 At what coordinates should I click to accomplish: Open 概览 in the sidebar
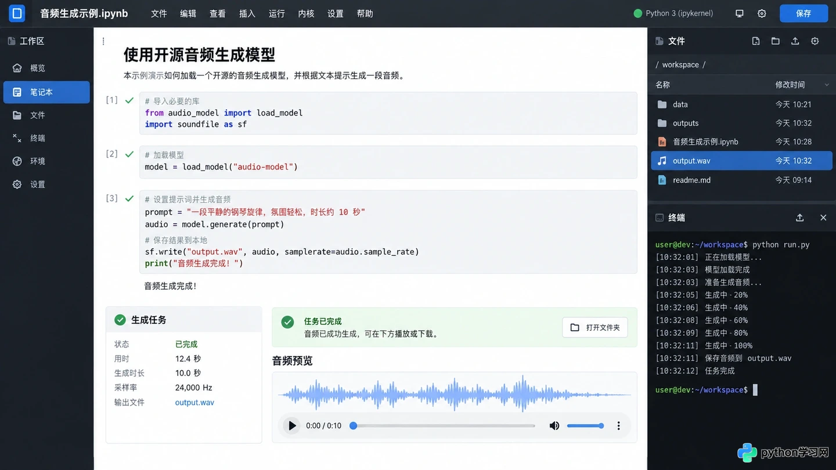[x=46, y=68]
